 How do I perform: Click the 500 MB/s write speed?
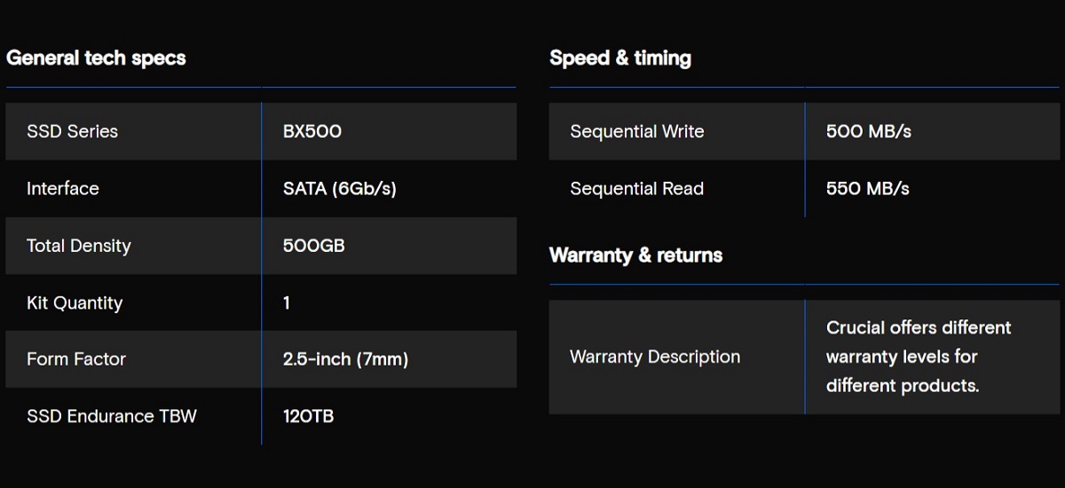coord(868,131)
